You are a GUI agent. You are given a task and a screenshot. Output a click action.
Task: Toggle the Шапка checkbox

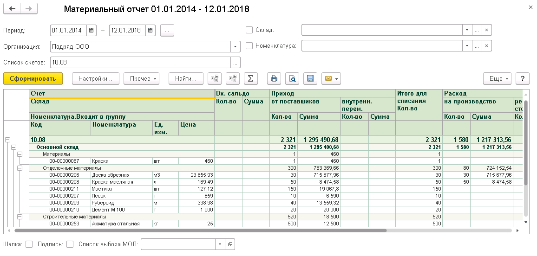29,244
